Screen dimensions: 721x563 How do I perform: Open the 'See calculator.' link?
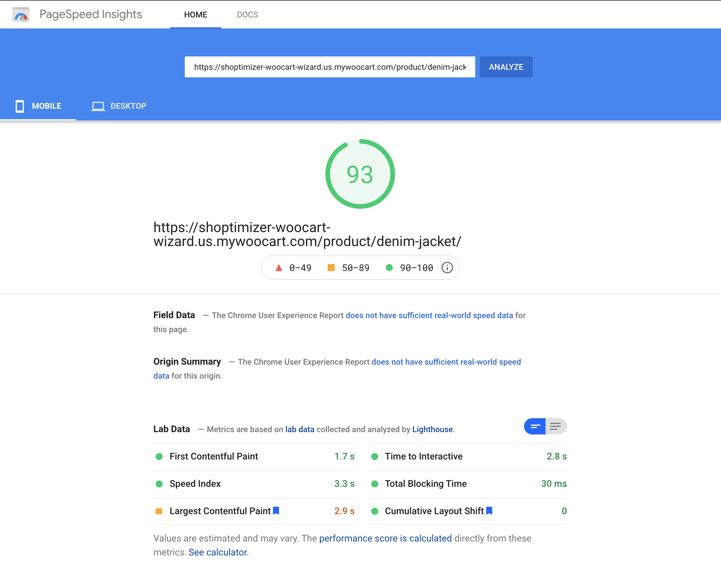pos(218,552)
